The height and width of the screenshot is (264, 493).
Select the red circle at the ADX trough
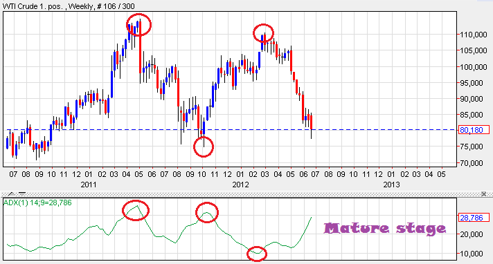pos(257,254)
